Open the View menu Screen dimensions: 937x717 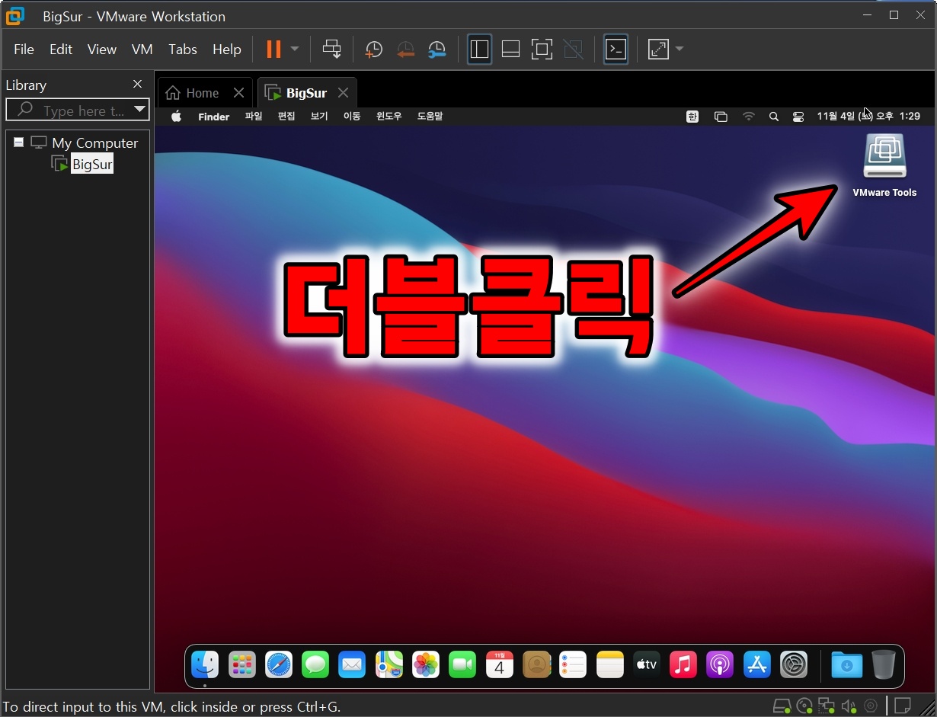point(102,50)
